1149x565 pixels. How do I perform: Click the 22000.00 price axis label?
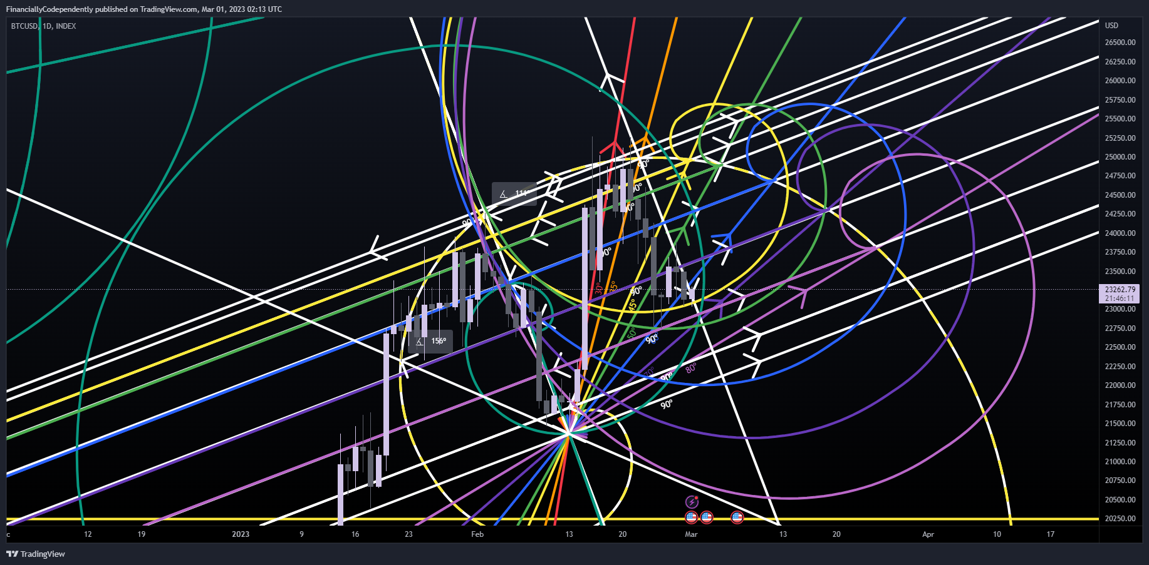pyautogui.click(x=1120, y=385)
